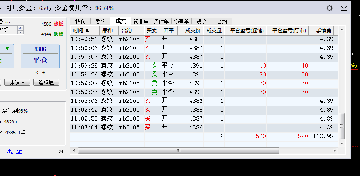Jump to last page with >| icon
Viewport: 360px width, 176px height.
(61, 151)
